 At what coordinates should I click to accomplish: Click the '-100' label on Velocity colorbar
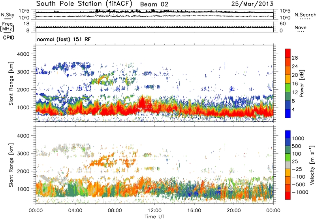pyautogui.click(x=299, y=177)
